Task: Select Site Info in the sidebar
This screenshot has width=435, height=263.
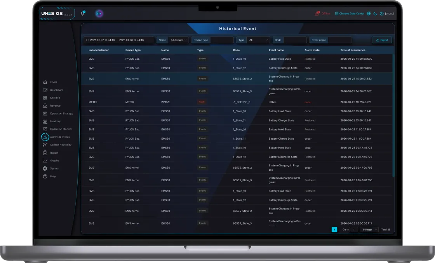Action: pos(55,98)
